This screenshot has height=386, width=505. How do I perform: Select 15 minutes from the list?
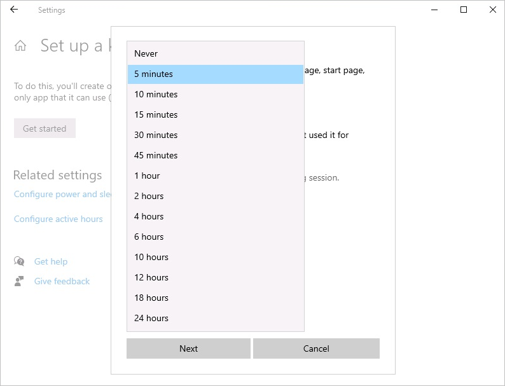pyautogui.click(x=216, y=114)
